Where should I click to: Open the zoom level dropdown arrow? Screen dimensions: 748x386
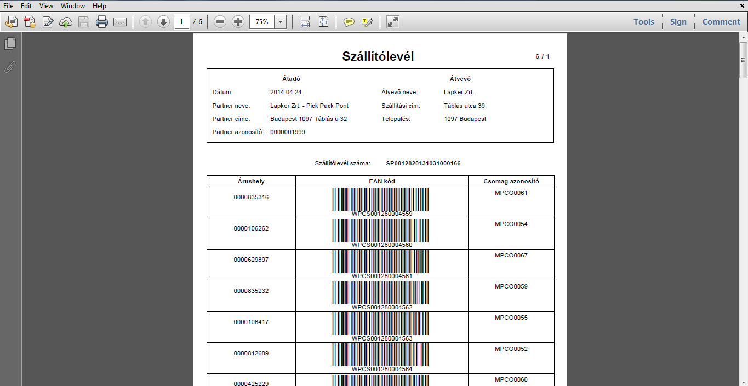281,22
